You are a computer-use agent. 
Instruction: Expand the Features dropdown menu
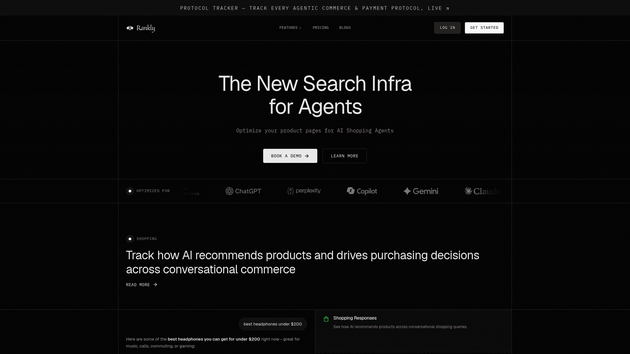point(290,28)
